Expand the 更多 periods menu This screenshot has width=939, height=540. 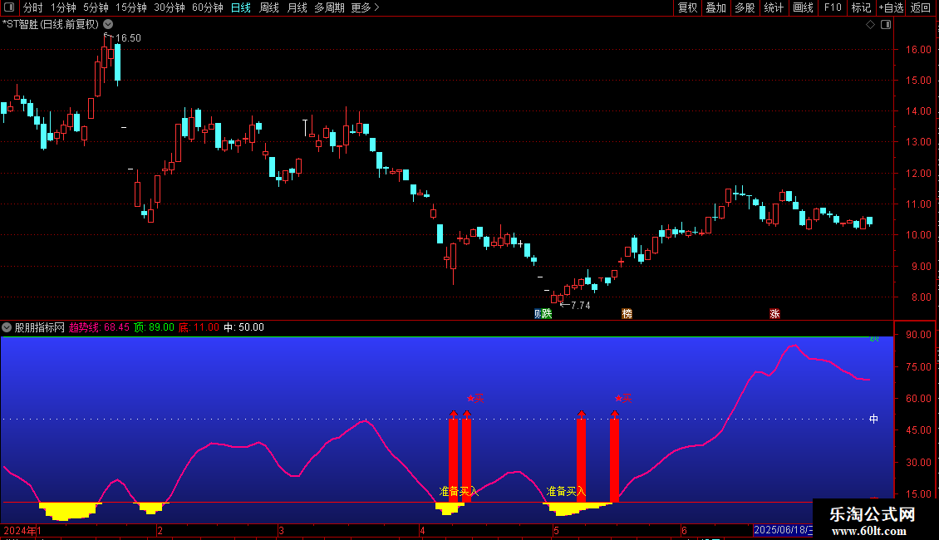coord(365,7)
